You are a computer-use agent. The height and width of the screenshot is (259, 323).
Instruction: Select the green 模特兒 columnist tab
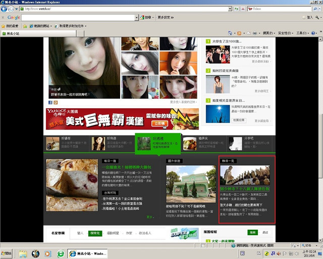95,233
